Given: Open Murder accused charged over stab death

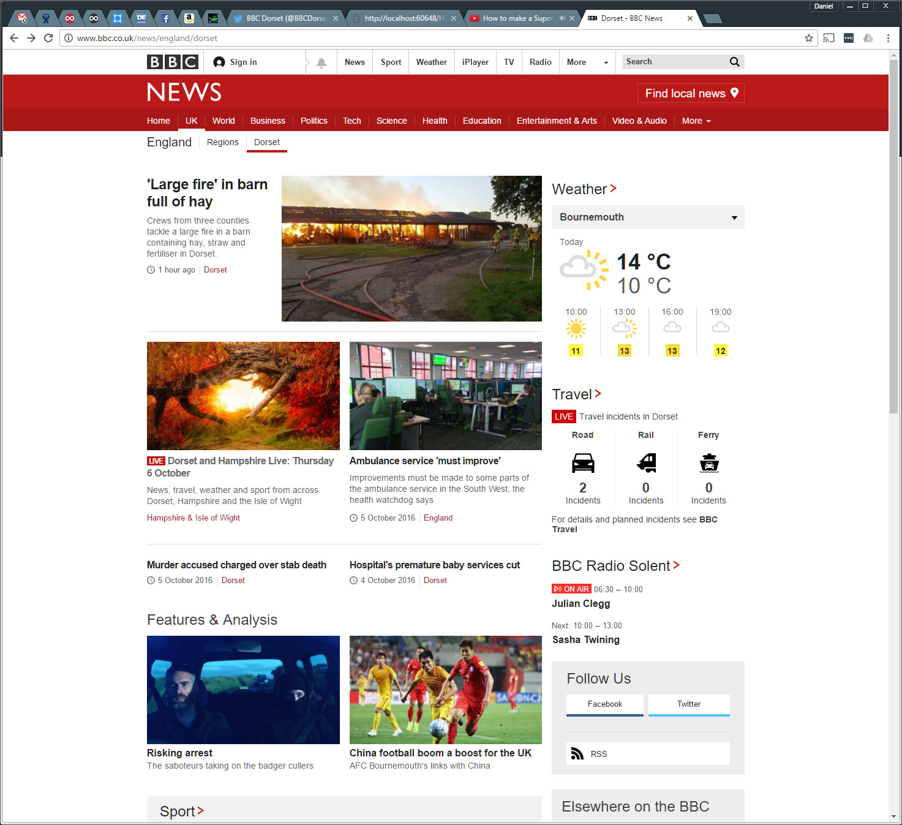Looking at the screenshot, I should pos(236,565).
